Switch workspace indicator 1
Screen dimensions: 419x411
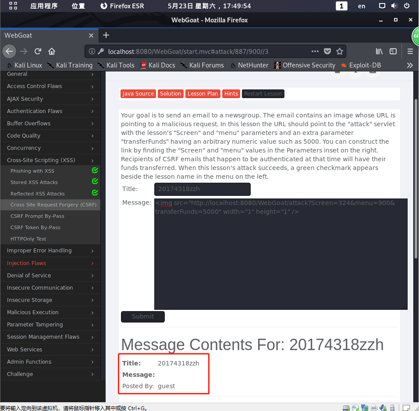click(x=341, y=6)
